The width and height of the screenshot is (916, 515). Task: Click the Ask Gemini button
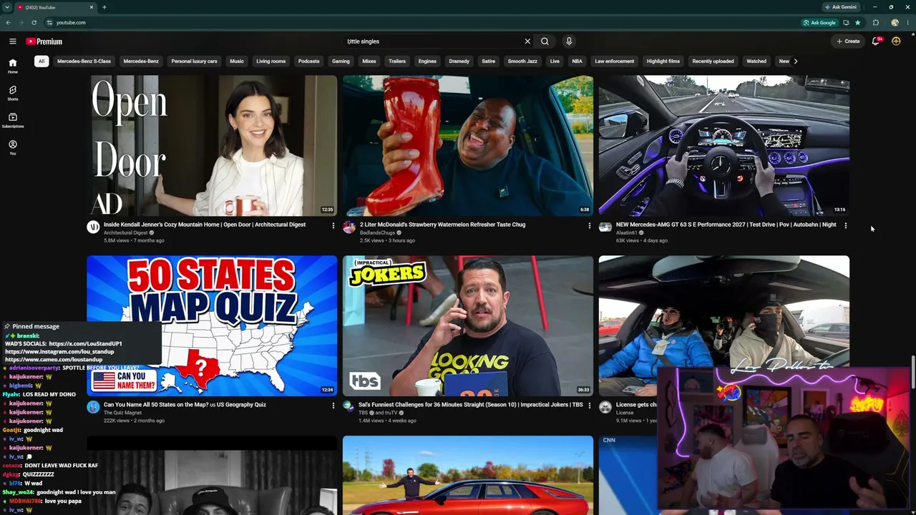pyautogui.click(x=840, y=7)
